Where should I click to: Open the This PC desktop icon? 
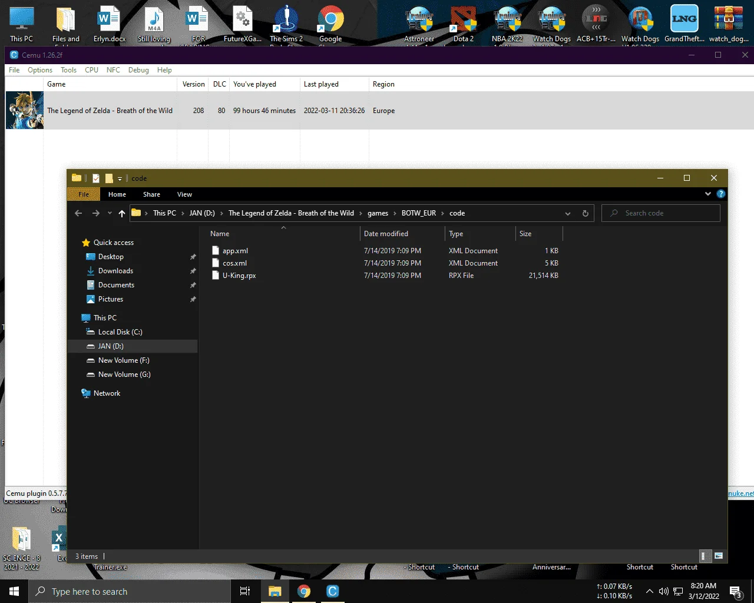tap(22, 24)
